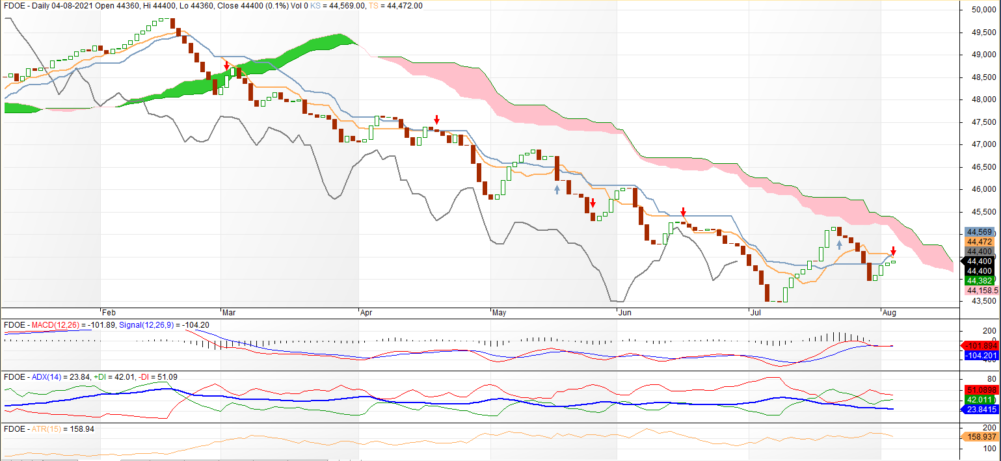Click the blue-gray 44,569 Kijun price tag

point(980,232)
